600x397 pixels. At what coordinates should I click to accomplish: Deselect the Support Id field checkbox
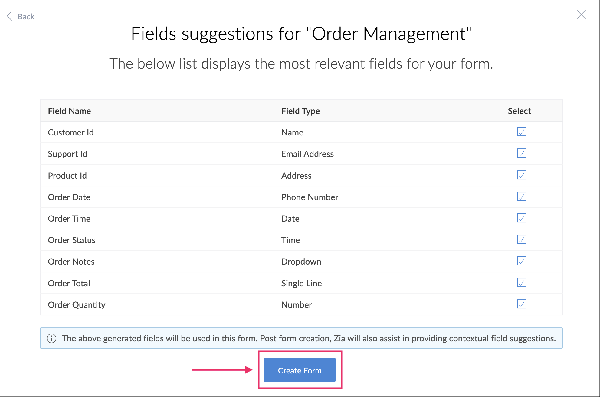521,153
